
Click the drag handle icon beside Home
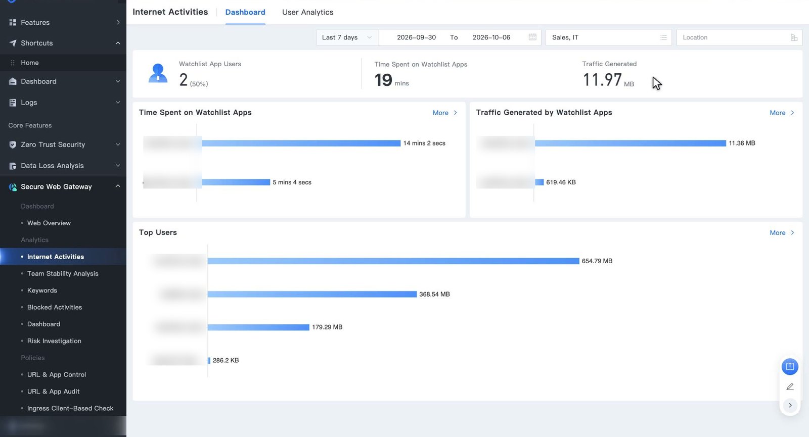point(13,63)
